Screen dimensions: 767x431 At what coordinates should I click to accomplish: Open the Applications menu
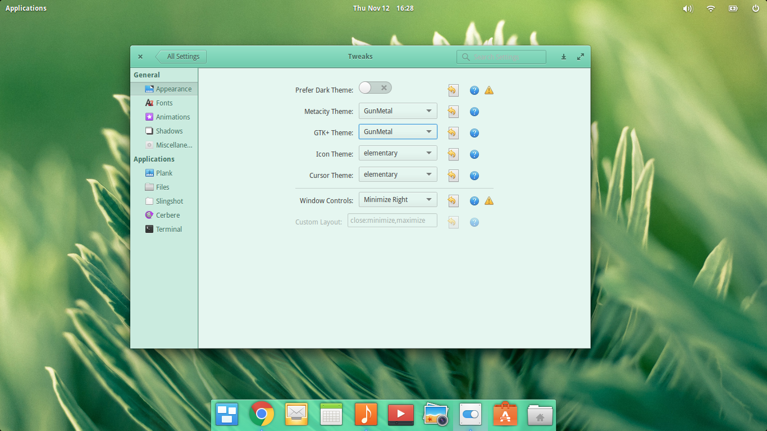pos(26,8)
